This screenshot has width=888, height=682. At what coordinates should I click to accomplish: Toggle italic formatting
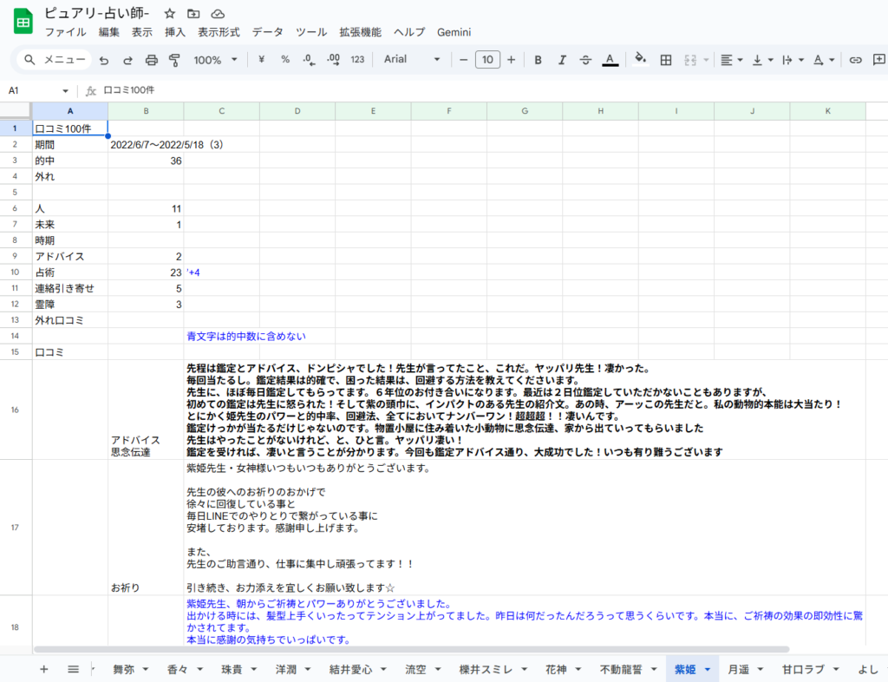click(562, 60)
